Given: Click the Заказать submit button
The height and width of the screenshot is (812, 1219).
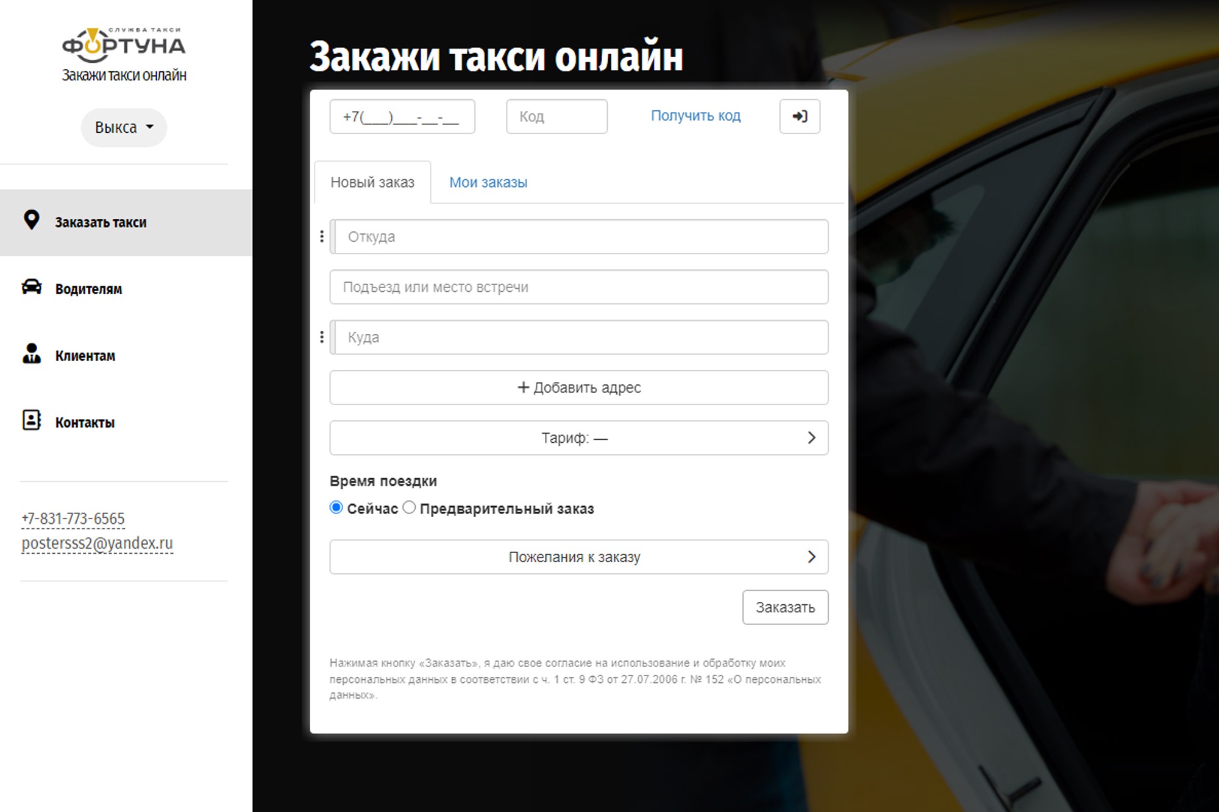Looking at the screenshot, I should [785, 607].
